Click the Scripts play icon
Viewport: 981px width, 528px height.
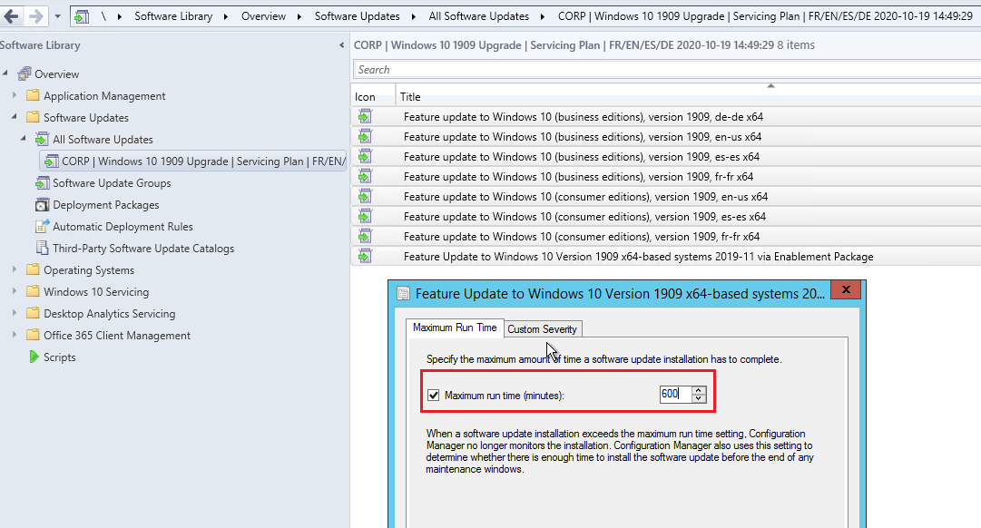pyautogui.click(x=34, y=357)
